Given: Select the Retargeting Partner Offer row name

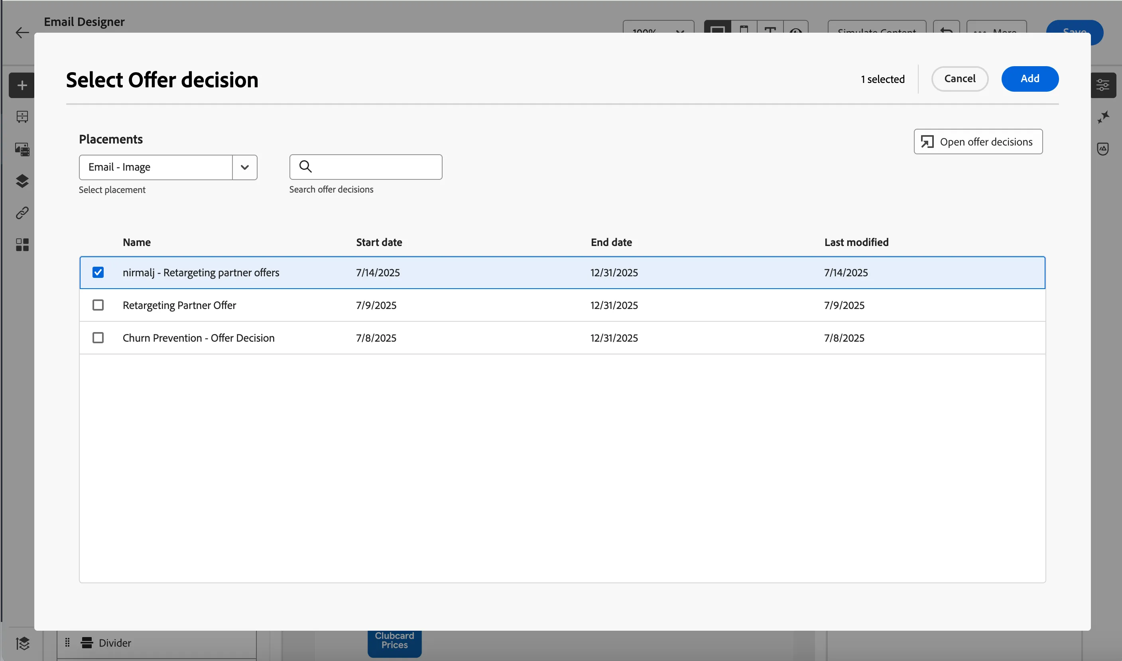Looking at the screenshot, I should pyautogui.click(x=179, y=305).
